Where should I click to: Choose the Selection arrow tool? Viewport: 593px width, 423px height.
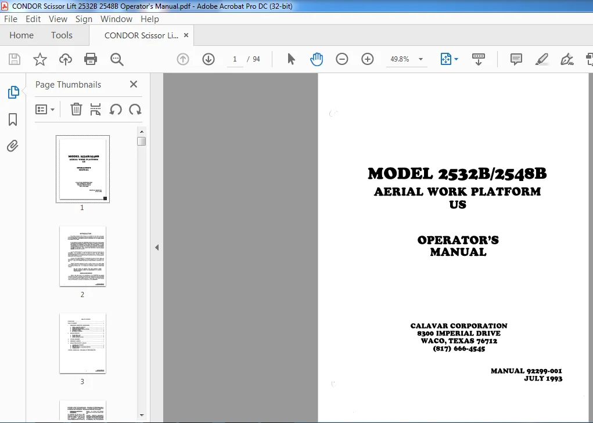tap(291, 59)
